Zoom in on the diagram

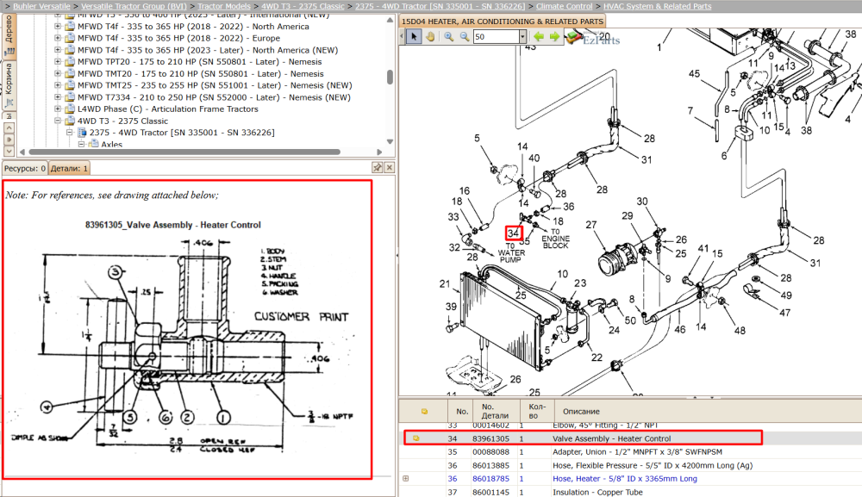pos(448,36)
